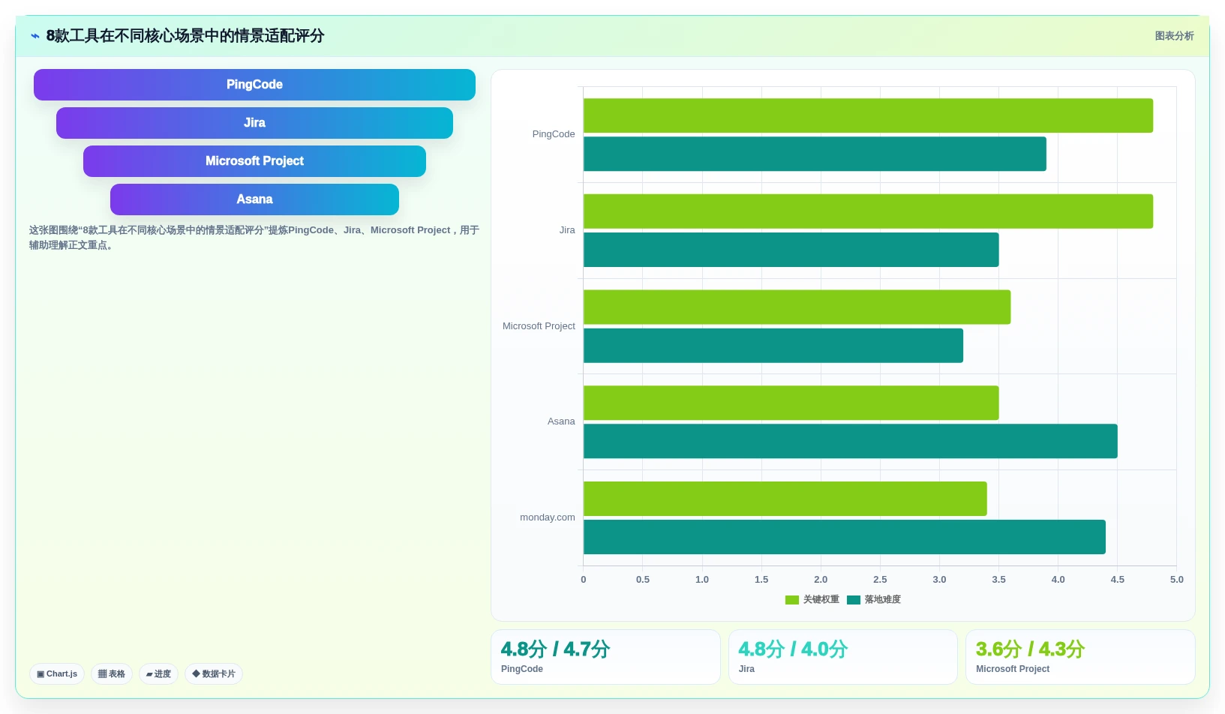Open the Jira 4.8分 / 4.0分 data card
Viewport: 1225px width, 714px height.
pyautogui.click(x=843, y=657)
